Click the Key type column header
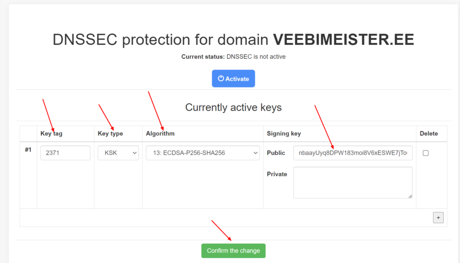The width and height of the screenshot is (460, 263). tap(110, 134)
